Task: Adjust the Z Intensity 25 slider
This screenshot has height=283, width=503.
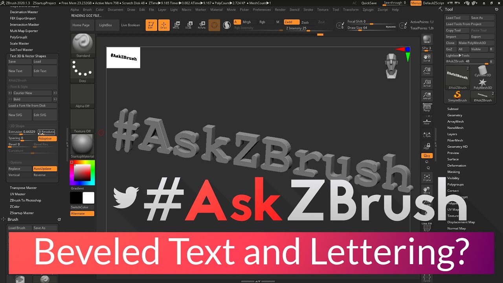Action: (x=308, y=28)
